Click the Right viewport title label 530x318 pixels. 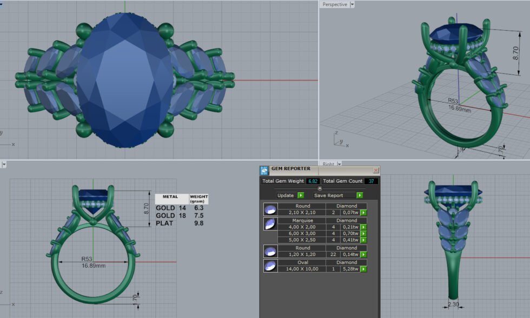(328, 164)
